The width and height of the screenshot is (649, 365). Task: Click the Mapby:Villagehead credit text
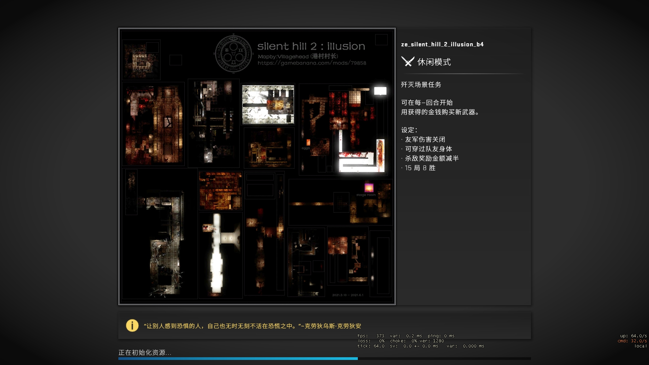point(298,56)
